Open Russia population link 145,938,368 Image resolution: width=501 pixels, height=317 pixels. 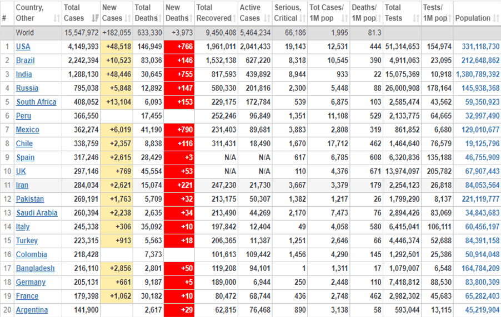[480, 88]
